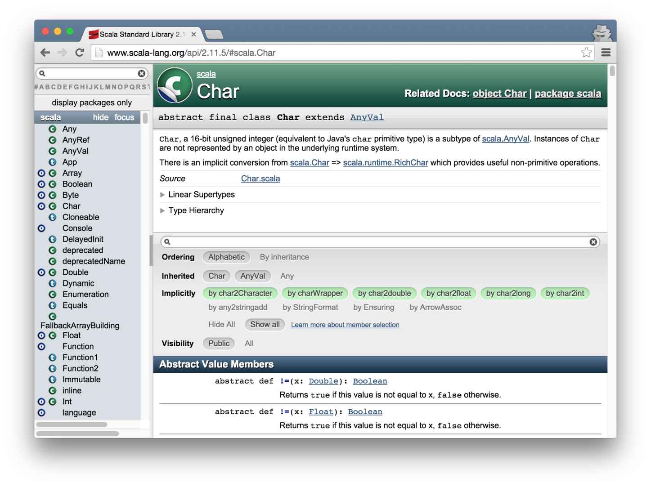Viewport: 651px width, 487px height.
Task: Jump to letter M in index
Action: click(x=108, y=87)
